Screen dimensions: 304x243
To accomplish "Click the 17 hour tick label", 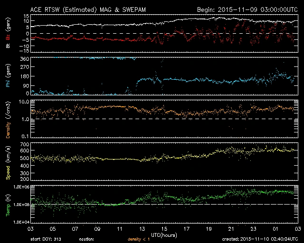I will click(x=187, y=228).
